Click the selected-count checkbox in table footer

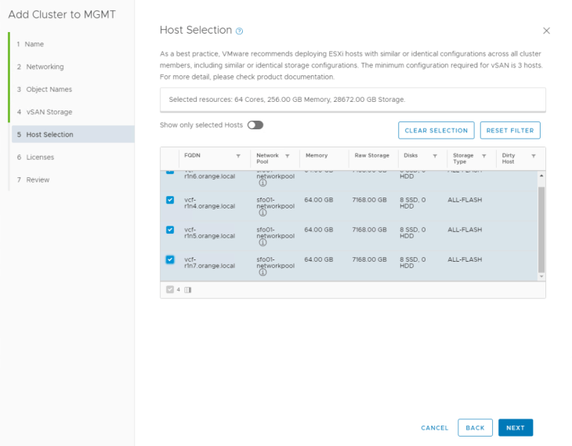pyautogui.click(x=170, y=290)
